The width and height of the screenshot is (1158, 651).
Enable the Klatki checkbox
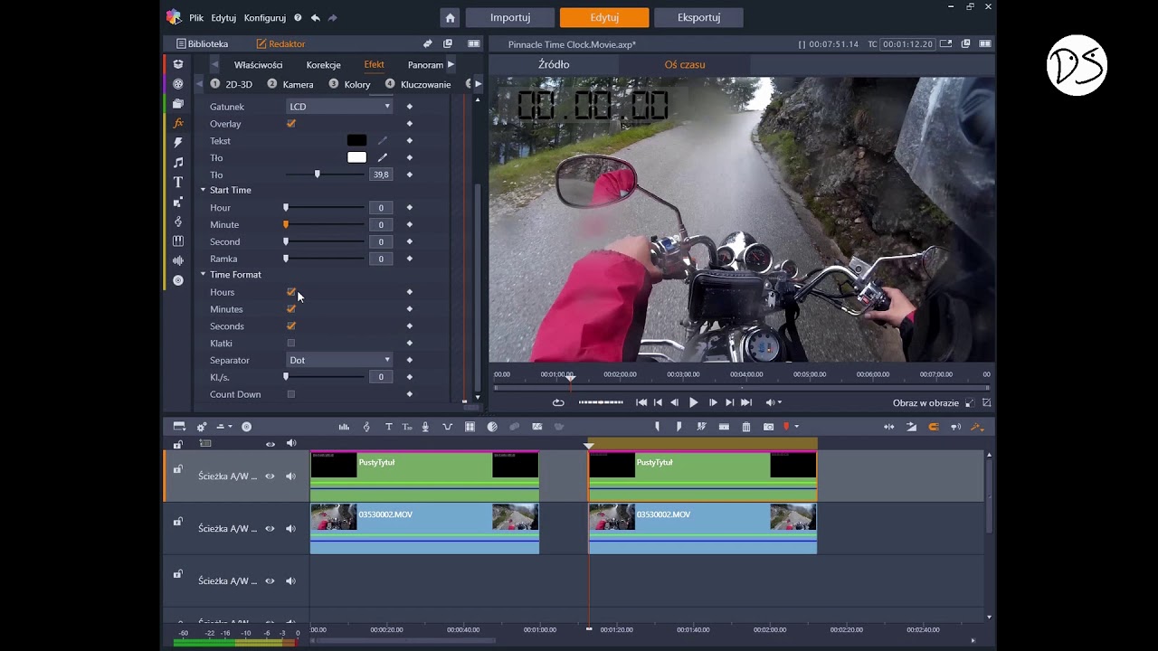(x=291, y=344)
